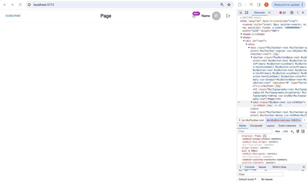Expand the MuiButtonBase-root button node
307x182 pixels.
click(251, 57)
